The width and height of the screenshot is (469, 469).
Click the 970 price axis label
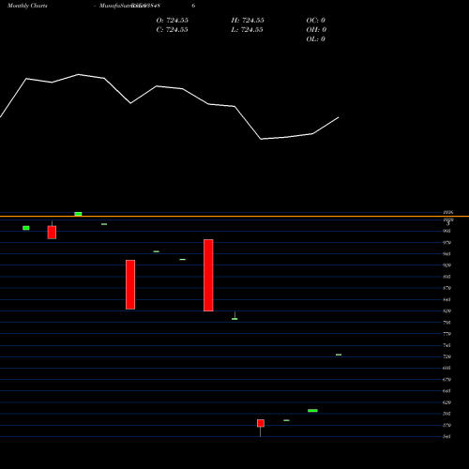(447, 243)
